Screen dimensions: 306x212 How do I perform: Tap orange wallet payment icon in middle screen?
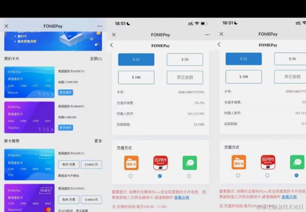pyautogui.click(x=131, y=163)
